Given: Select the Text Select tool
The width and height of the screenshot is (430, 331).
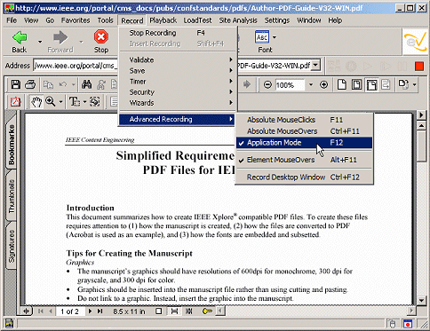Looking at the screenshot, I should [75, 102].
